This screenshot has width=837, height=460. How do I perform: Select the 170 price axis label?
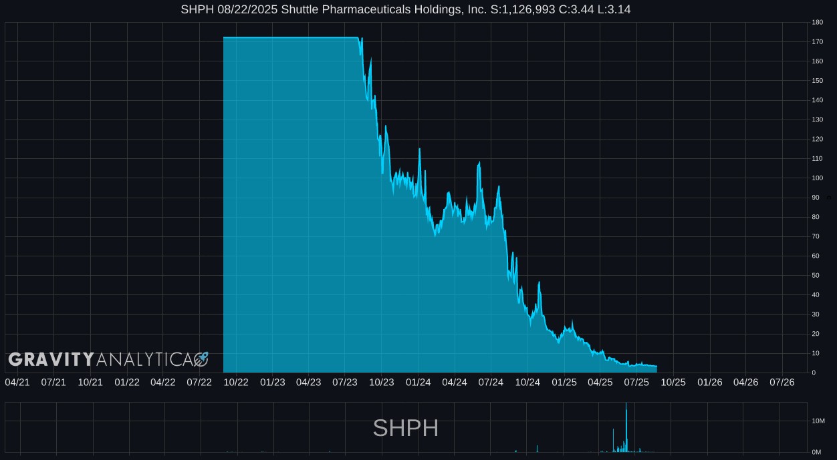pos(817,42)
